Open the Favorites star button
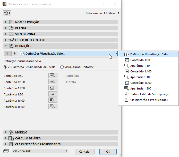Image resolution: width=179 pixels, height=157 pixels. [x=7, y=13]
